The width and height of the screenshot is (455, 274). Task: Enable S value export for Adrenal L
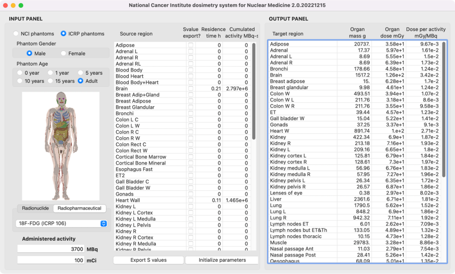pos(191,51)
